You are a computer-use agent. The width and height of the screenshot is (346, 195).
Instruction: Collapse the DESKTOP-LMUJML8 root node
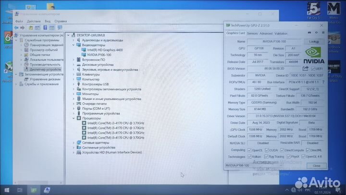68,35
